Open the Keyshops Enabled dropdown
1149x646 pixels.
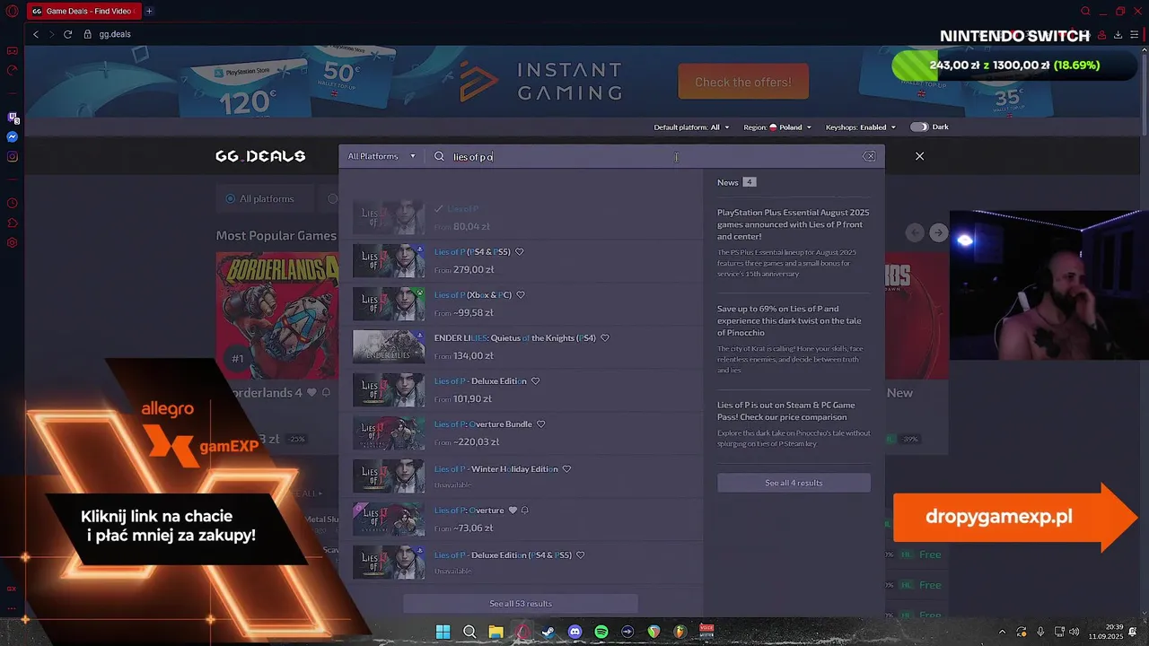click(861, 127)
